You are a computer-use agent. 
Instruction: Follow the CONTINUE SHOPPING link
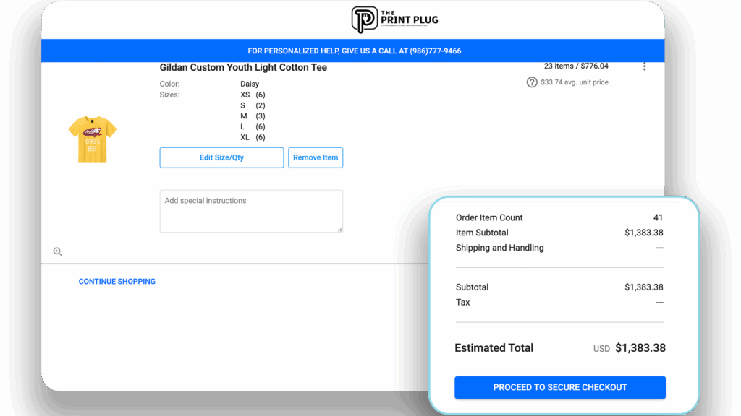tap(117, 282)
